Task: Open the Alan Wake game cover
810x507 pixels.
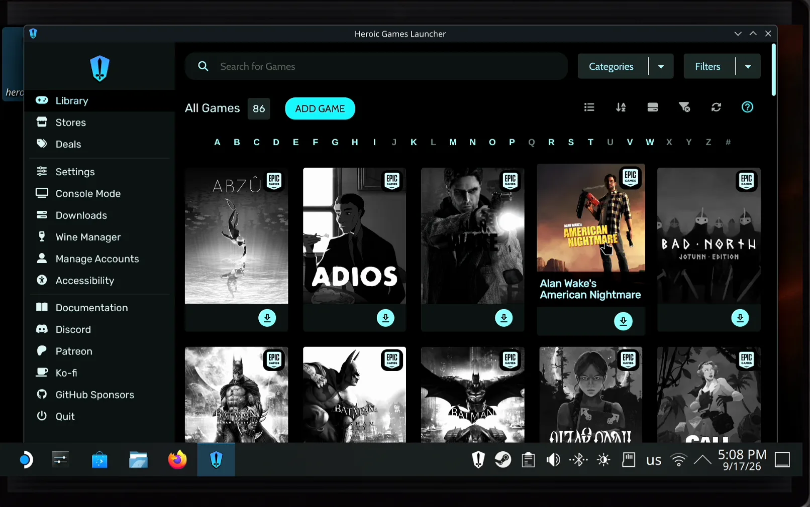Action: point(473,236)
